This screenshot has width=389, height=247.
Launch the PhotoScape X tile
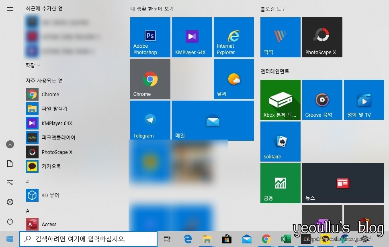click(x=322, y=37)
